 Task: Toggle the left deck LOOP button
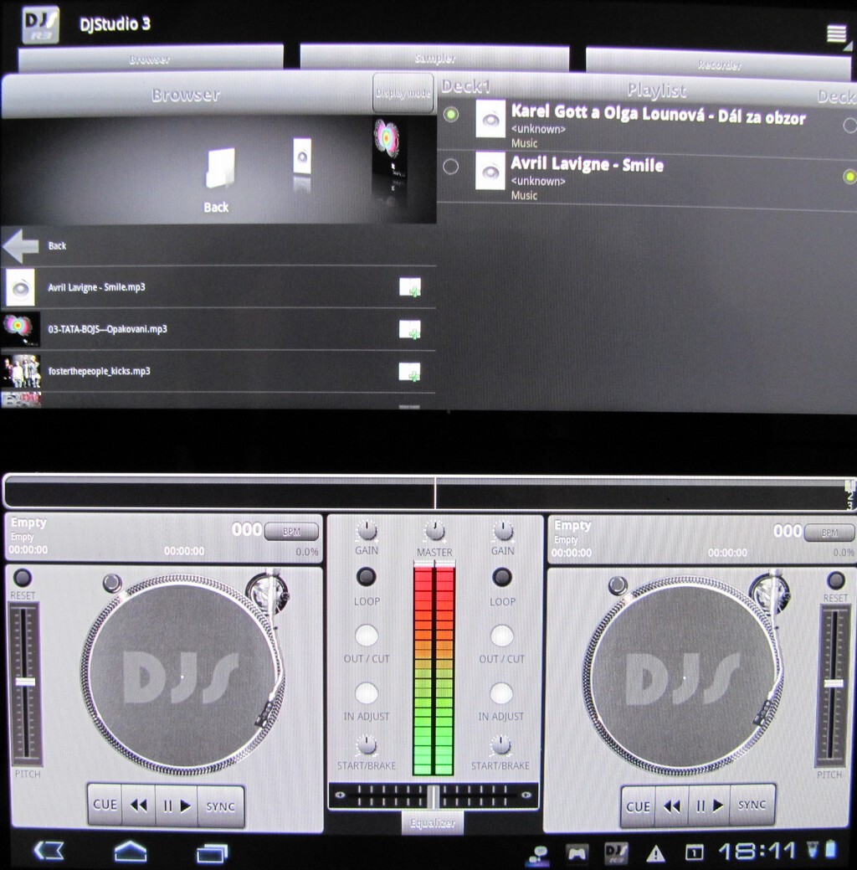(366, 577)
